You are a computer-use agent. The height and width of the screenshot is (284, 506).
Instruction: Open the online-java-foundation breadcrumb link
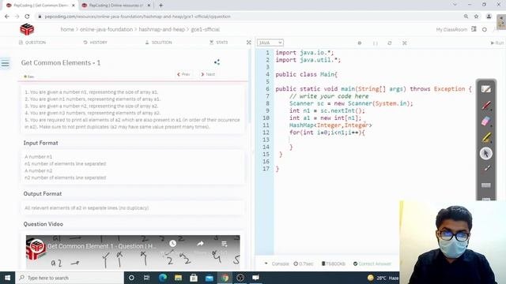click(106, 29)
